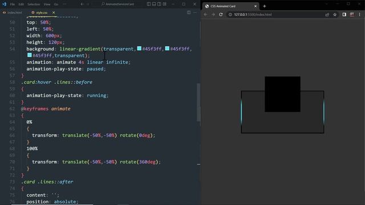This screenshot has width=365, height=205.
Task: Click the 'paused' value on line 56
Action: click(x=95, y=69)
